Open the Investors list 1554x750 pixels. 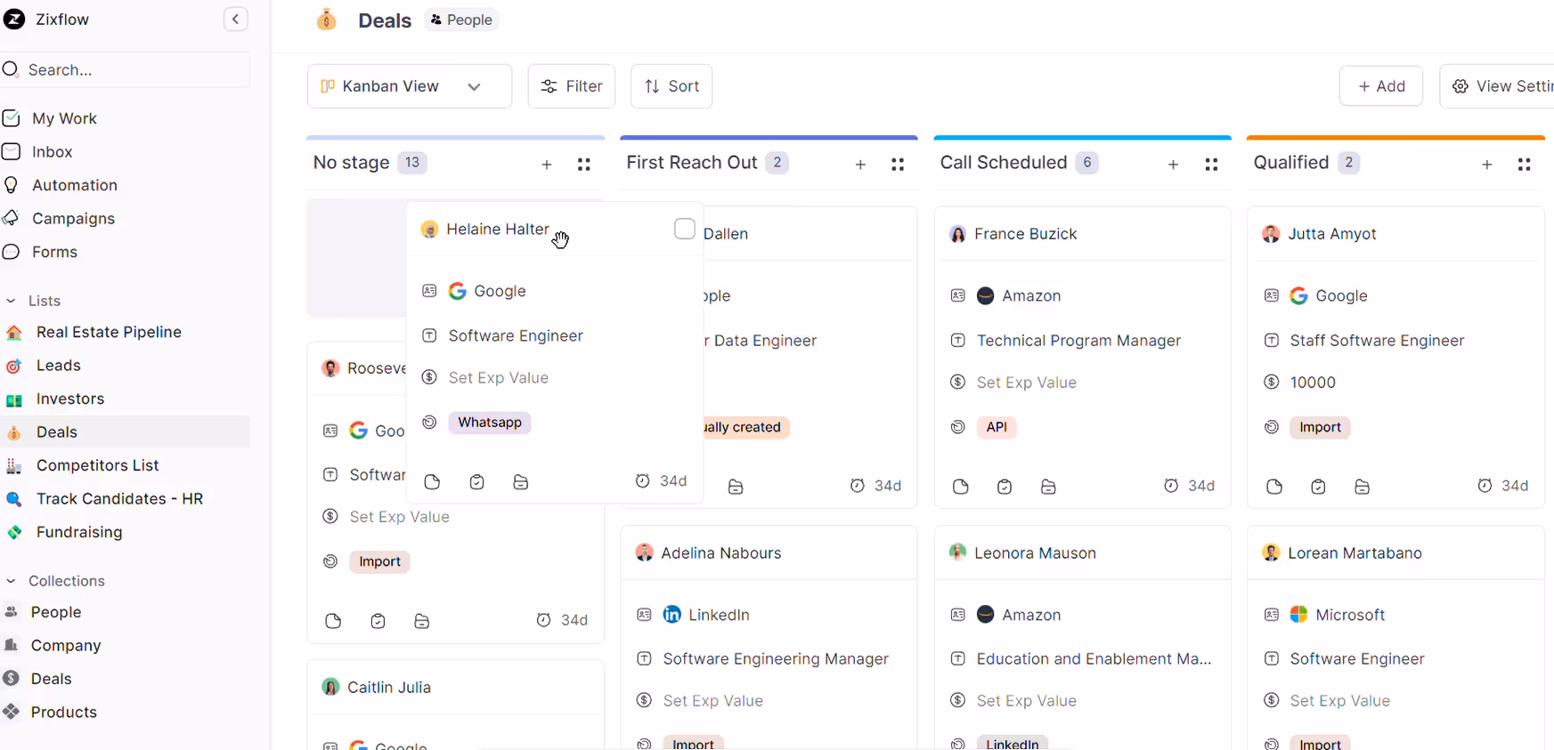pos(69,399)
